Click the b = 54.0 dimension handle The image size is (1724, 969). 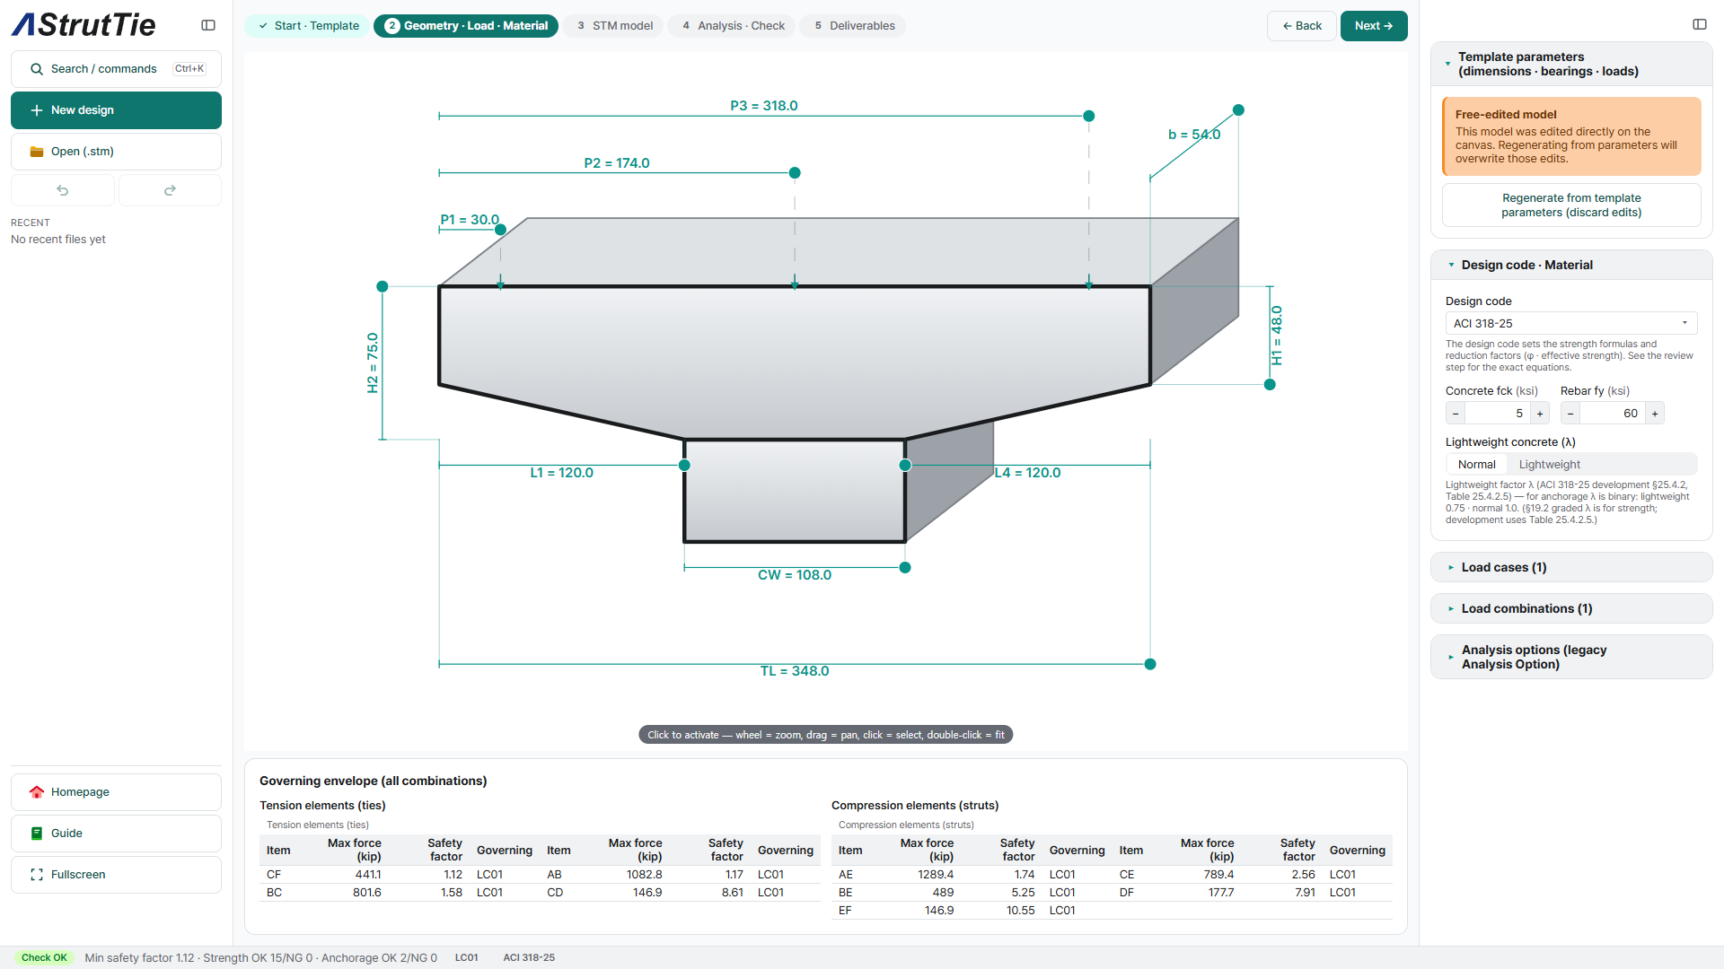click(1239, 110)
